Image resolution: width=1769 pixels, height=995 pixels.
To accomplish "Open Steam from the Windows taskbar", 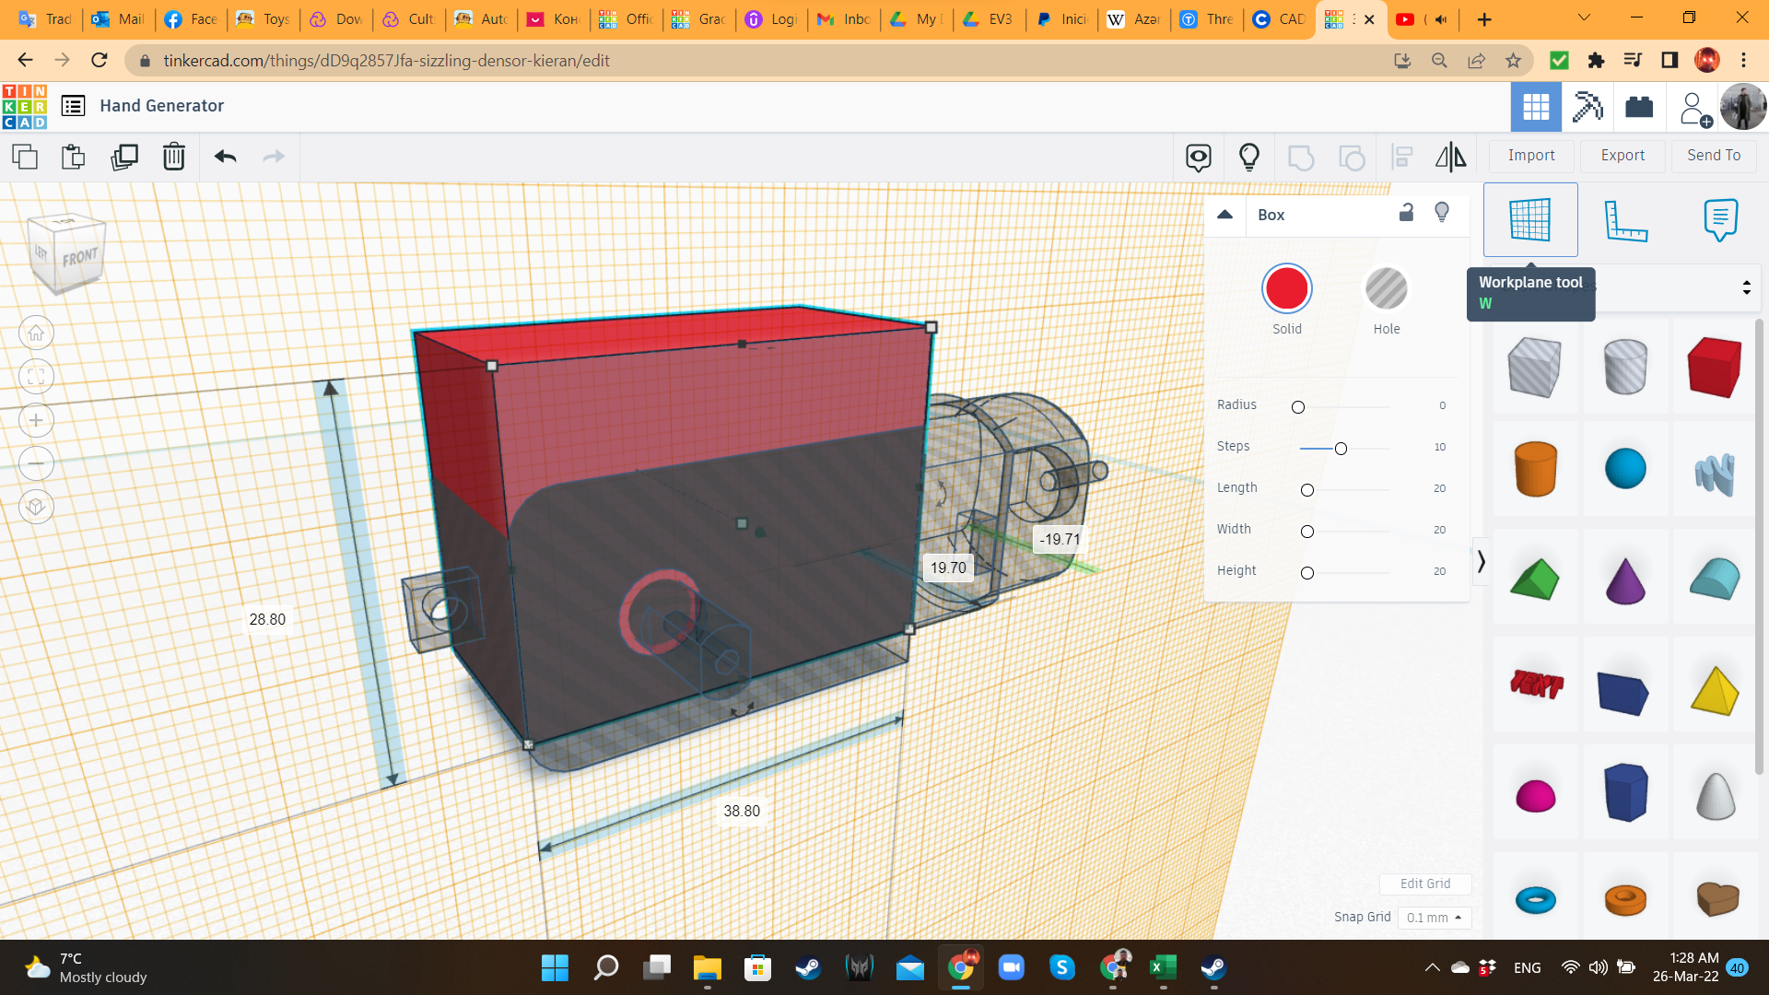I will pos(808,967).
